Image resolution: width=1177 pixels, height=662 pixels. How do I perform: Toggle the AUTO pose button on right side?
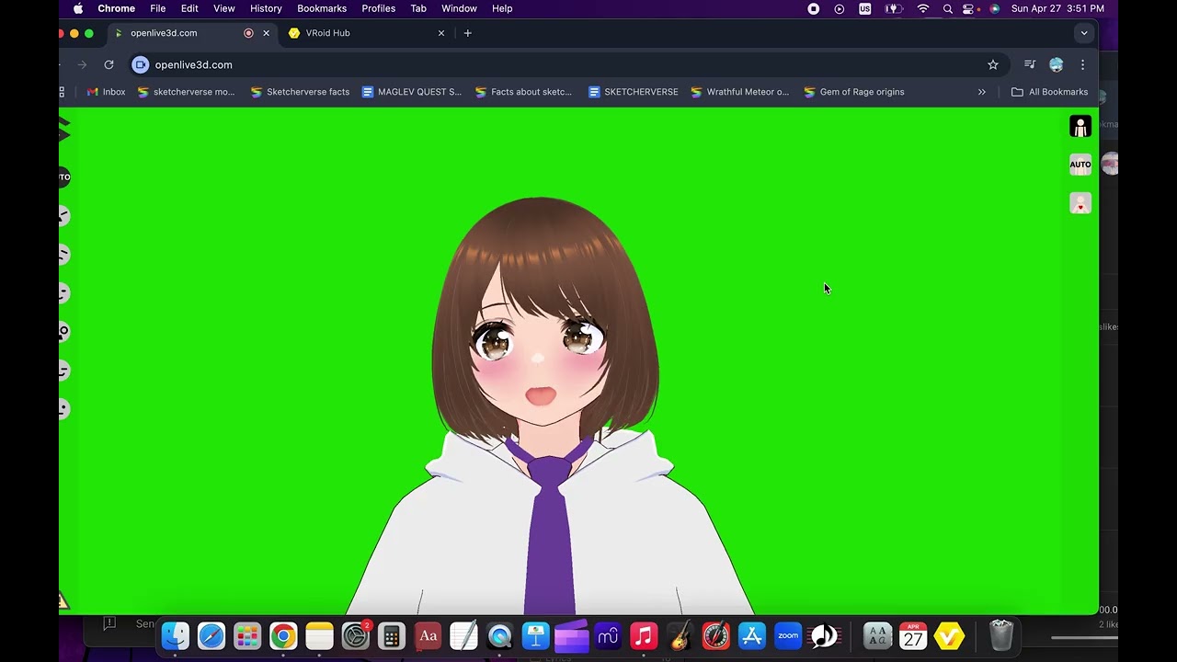click(1080, 165)
